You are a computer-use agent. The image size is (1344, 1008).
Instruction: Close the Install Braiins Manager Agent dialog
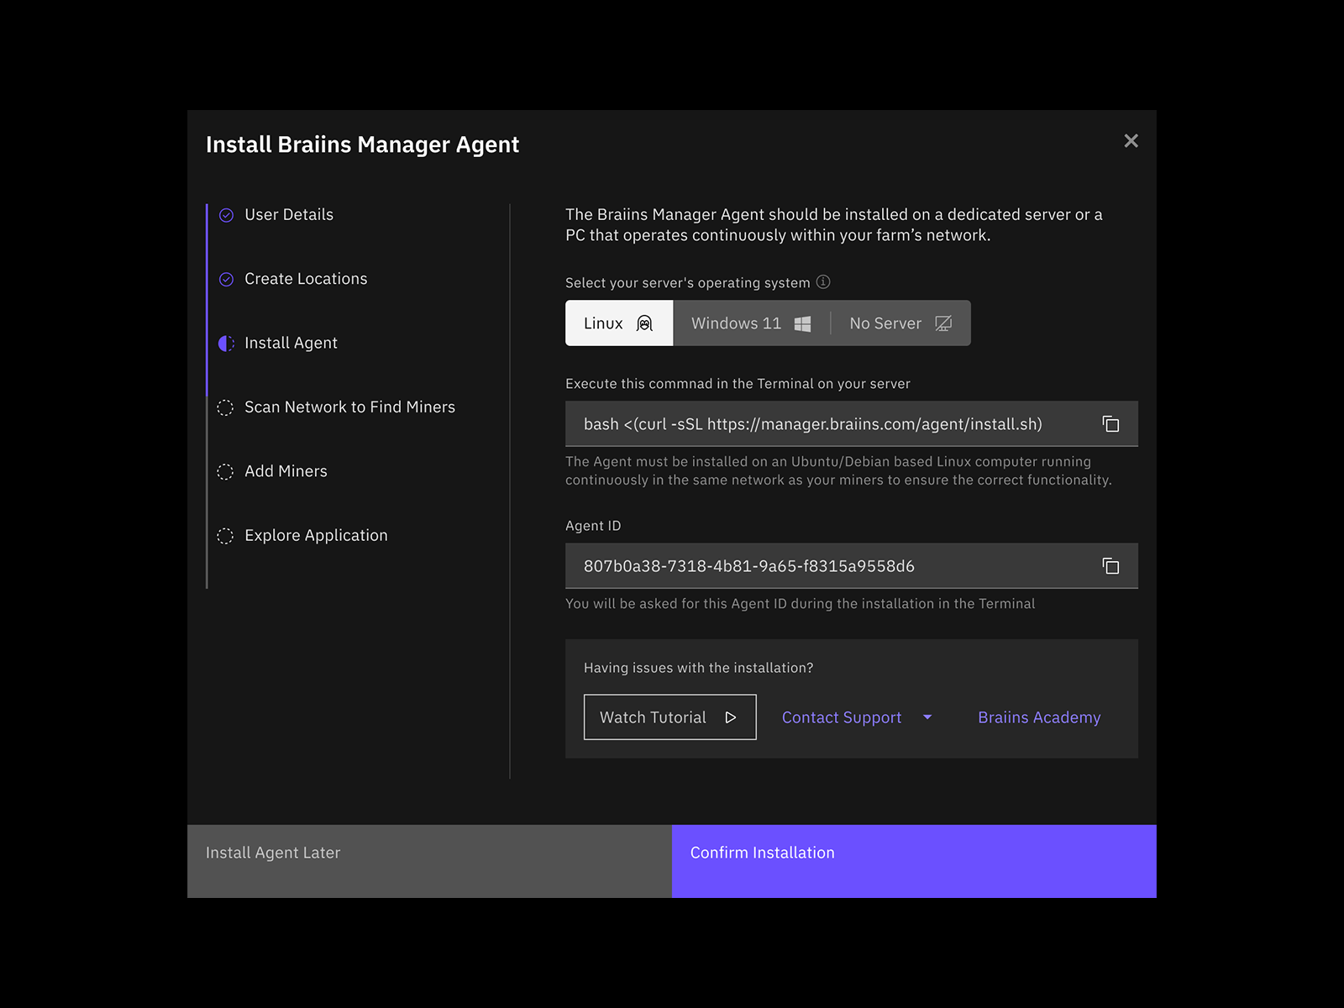[x=1131, y=141]
